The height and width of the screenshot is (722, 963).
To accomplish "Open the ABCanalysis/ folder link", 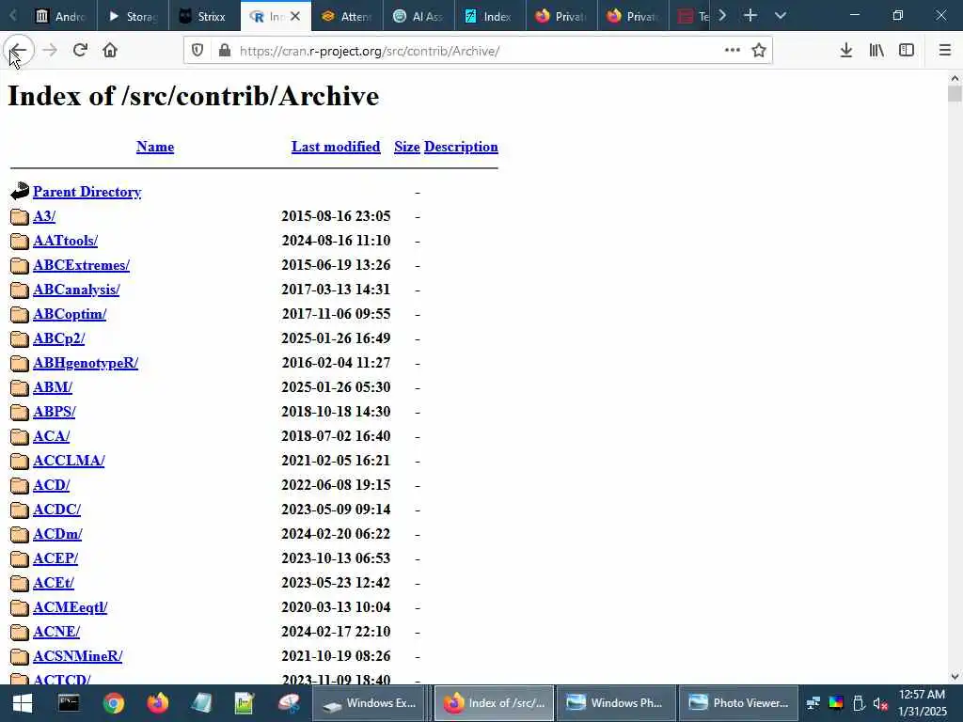I will tap(76, 290).
